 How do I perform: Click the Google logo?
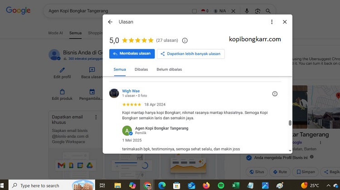click(x=18, y=10)
